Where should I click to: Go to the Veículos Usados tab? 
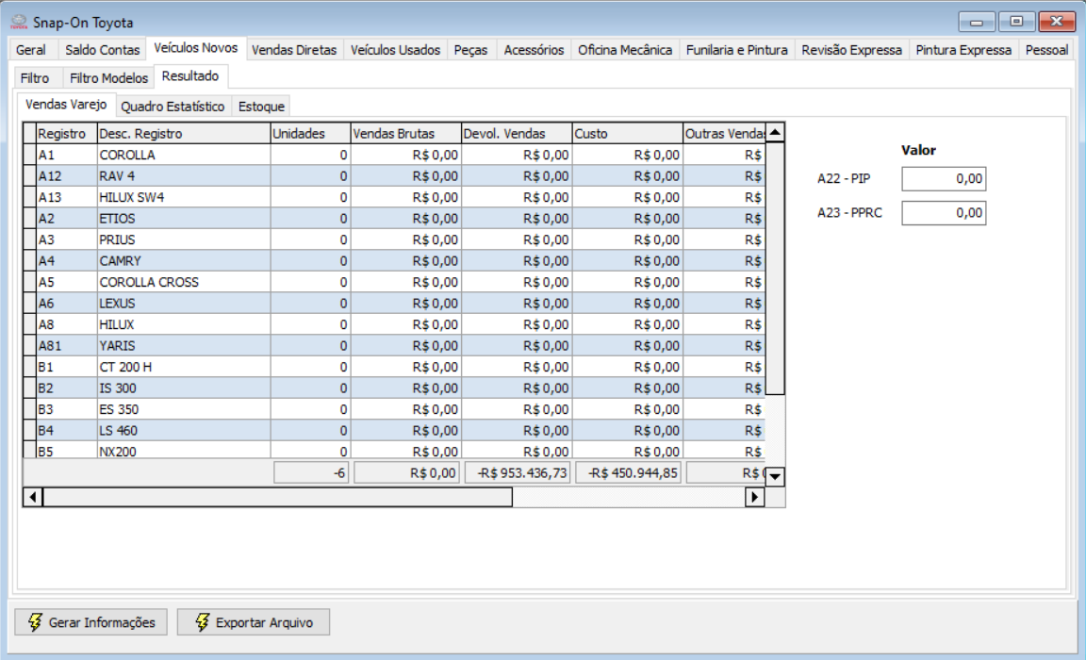point(396,50)
